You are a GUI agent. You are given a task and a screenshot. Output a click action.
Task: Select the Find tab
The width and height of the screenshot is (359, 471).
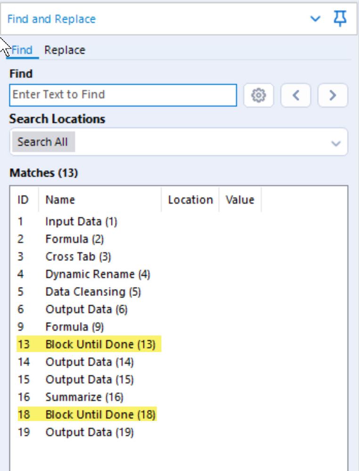coord(22,50)
